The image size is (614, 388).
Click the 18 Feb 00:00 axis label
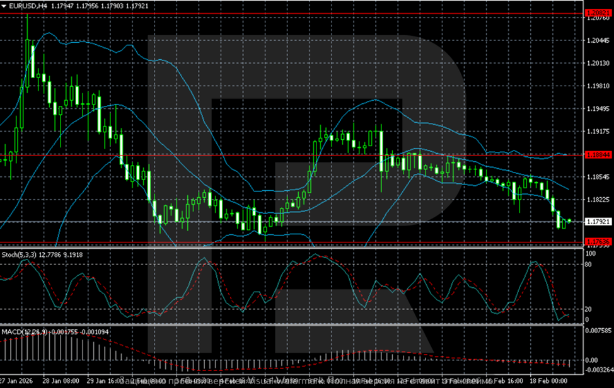click(550, 381)
